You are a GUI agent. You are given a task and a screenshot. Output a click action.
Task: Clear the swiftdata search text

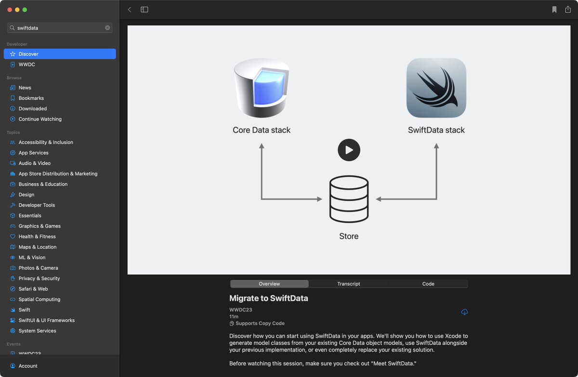[x=107, y=28]
